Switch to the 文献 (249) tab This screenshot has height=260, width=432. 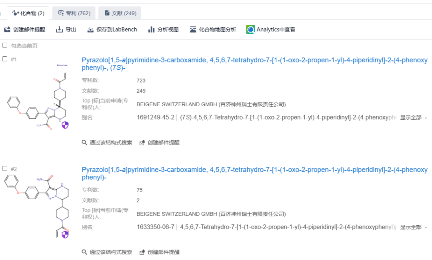point(120,13)
